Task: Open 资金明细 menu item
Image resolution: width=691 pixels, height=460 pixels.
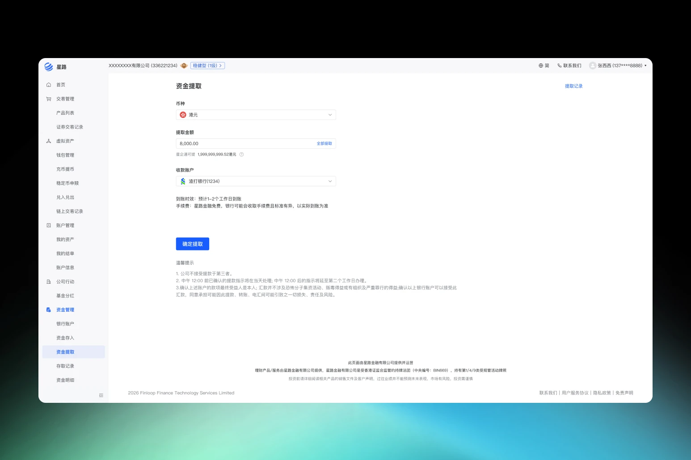Action: (65, 381)
